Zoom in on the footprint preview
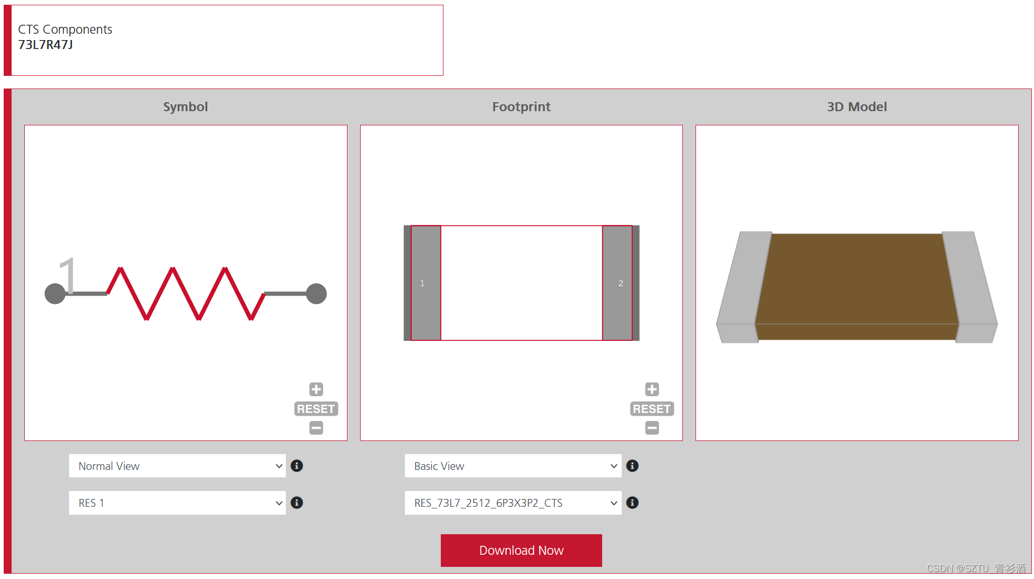The image size is (1034, 579). (652, 389)
